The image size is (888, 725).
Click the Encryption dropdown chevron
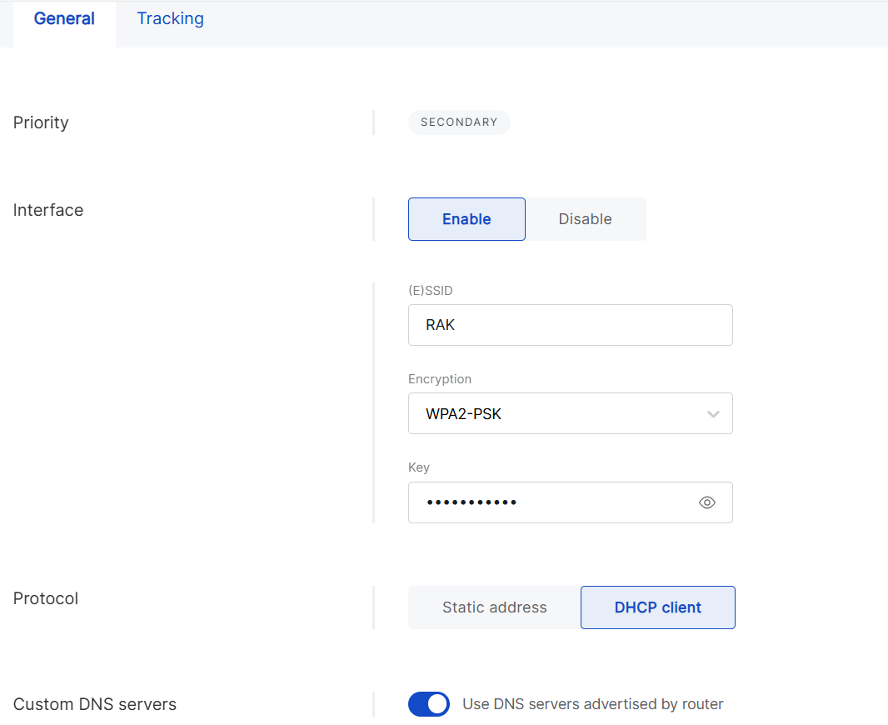point(713,413)
